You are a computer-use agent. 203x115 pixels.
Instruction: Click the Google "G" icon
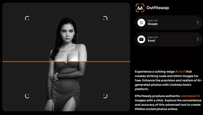point(141,23)
